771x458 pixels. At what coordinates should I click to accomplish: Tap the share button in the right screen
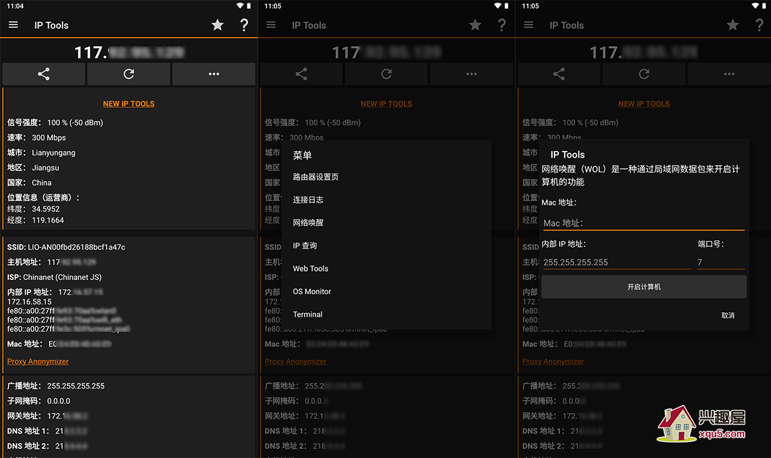pyautogui.click(x=559, y=74)
